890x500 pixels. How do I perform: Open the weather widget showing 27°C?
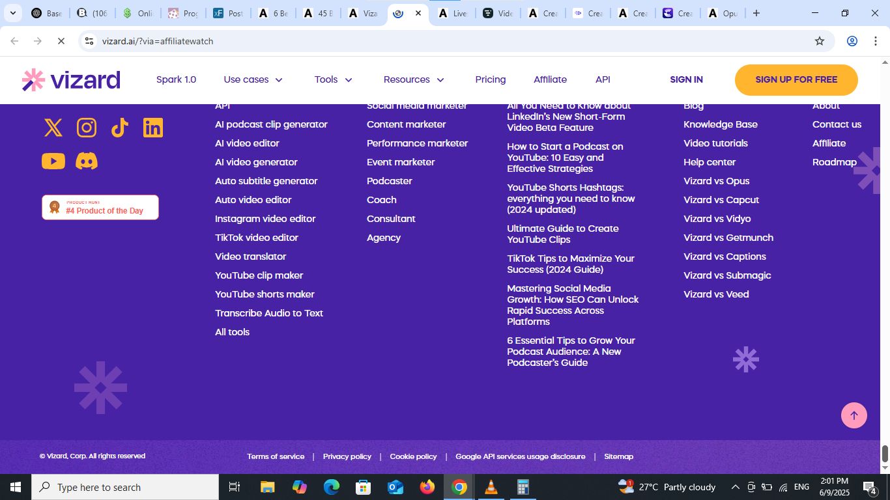point(667,487)
